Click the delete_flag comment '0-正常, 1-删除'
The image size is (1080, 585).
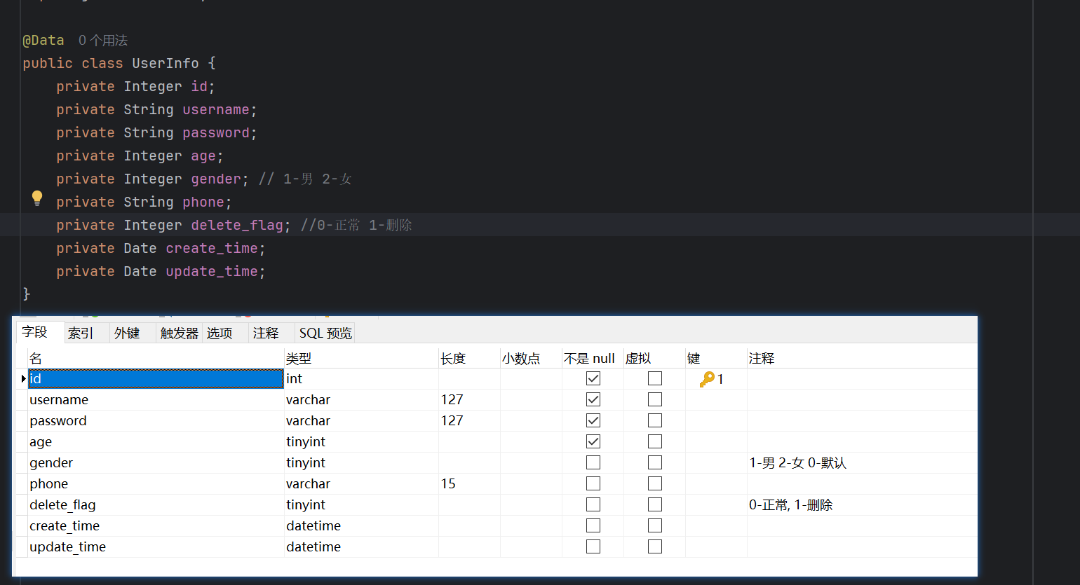790,505
